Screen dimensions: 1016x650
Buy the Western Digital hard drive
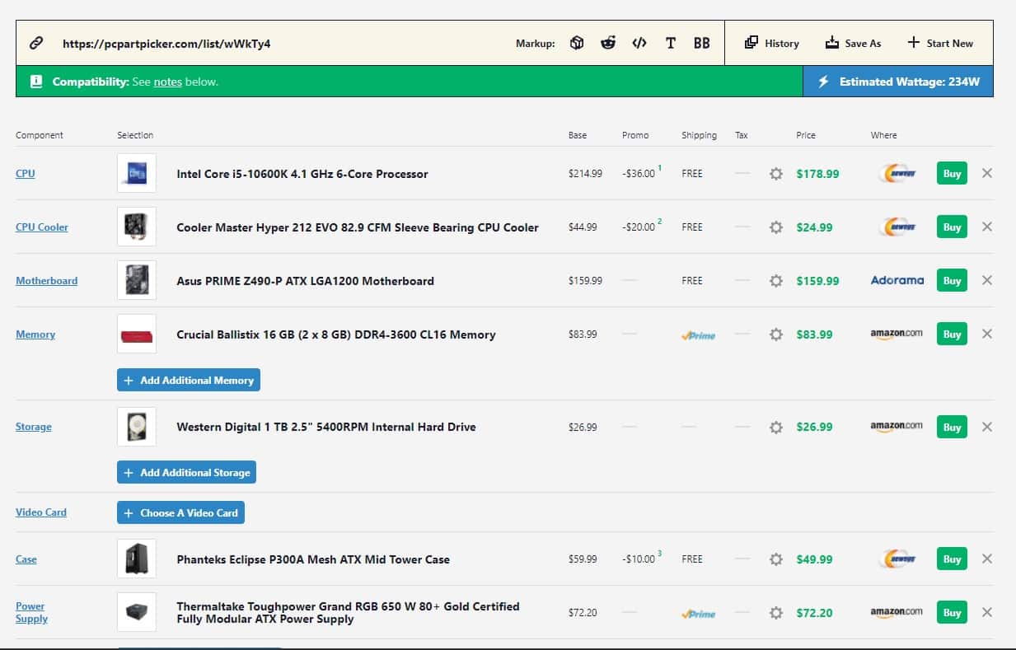point(952,427)
